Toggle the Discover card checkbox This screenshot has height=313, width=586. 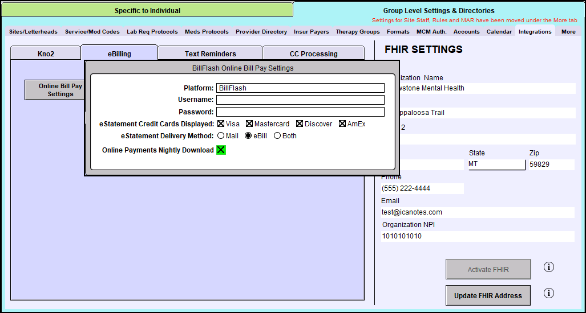[x=300, y=123]
